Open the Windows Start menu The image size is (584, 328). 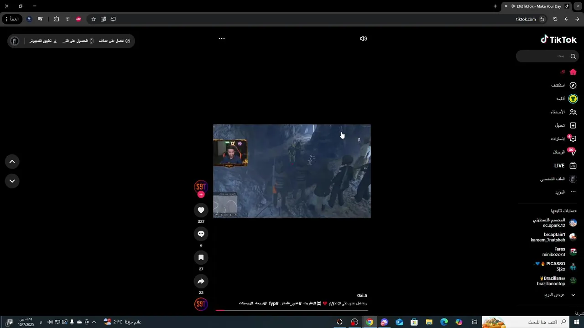click(x=577, y=322)
